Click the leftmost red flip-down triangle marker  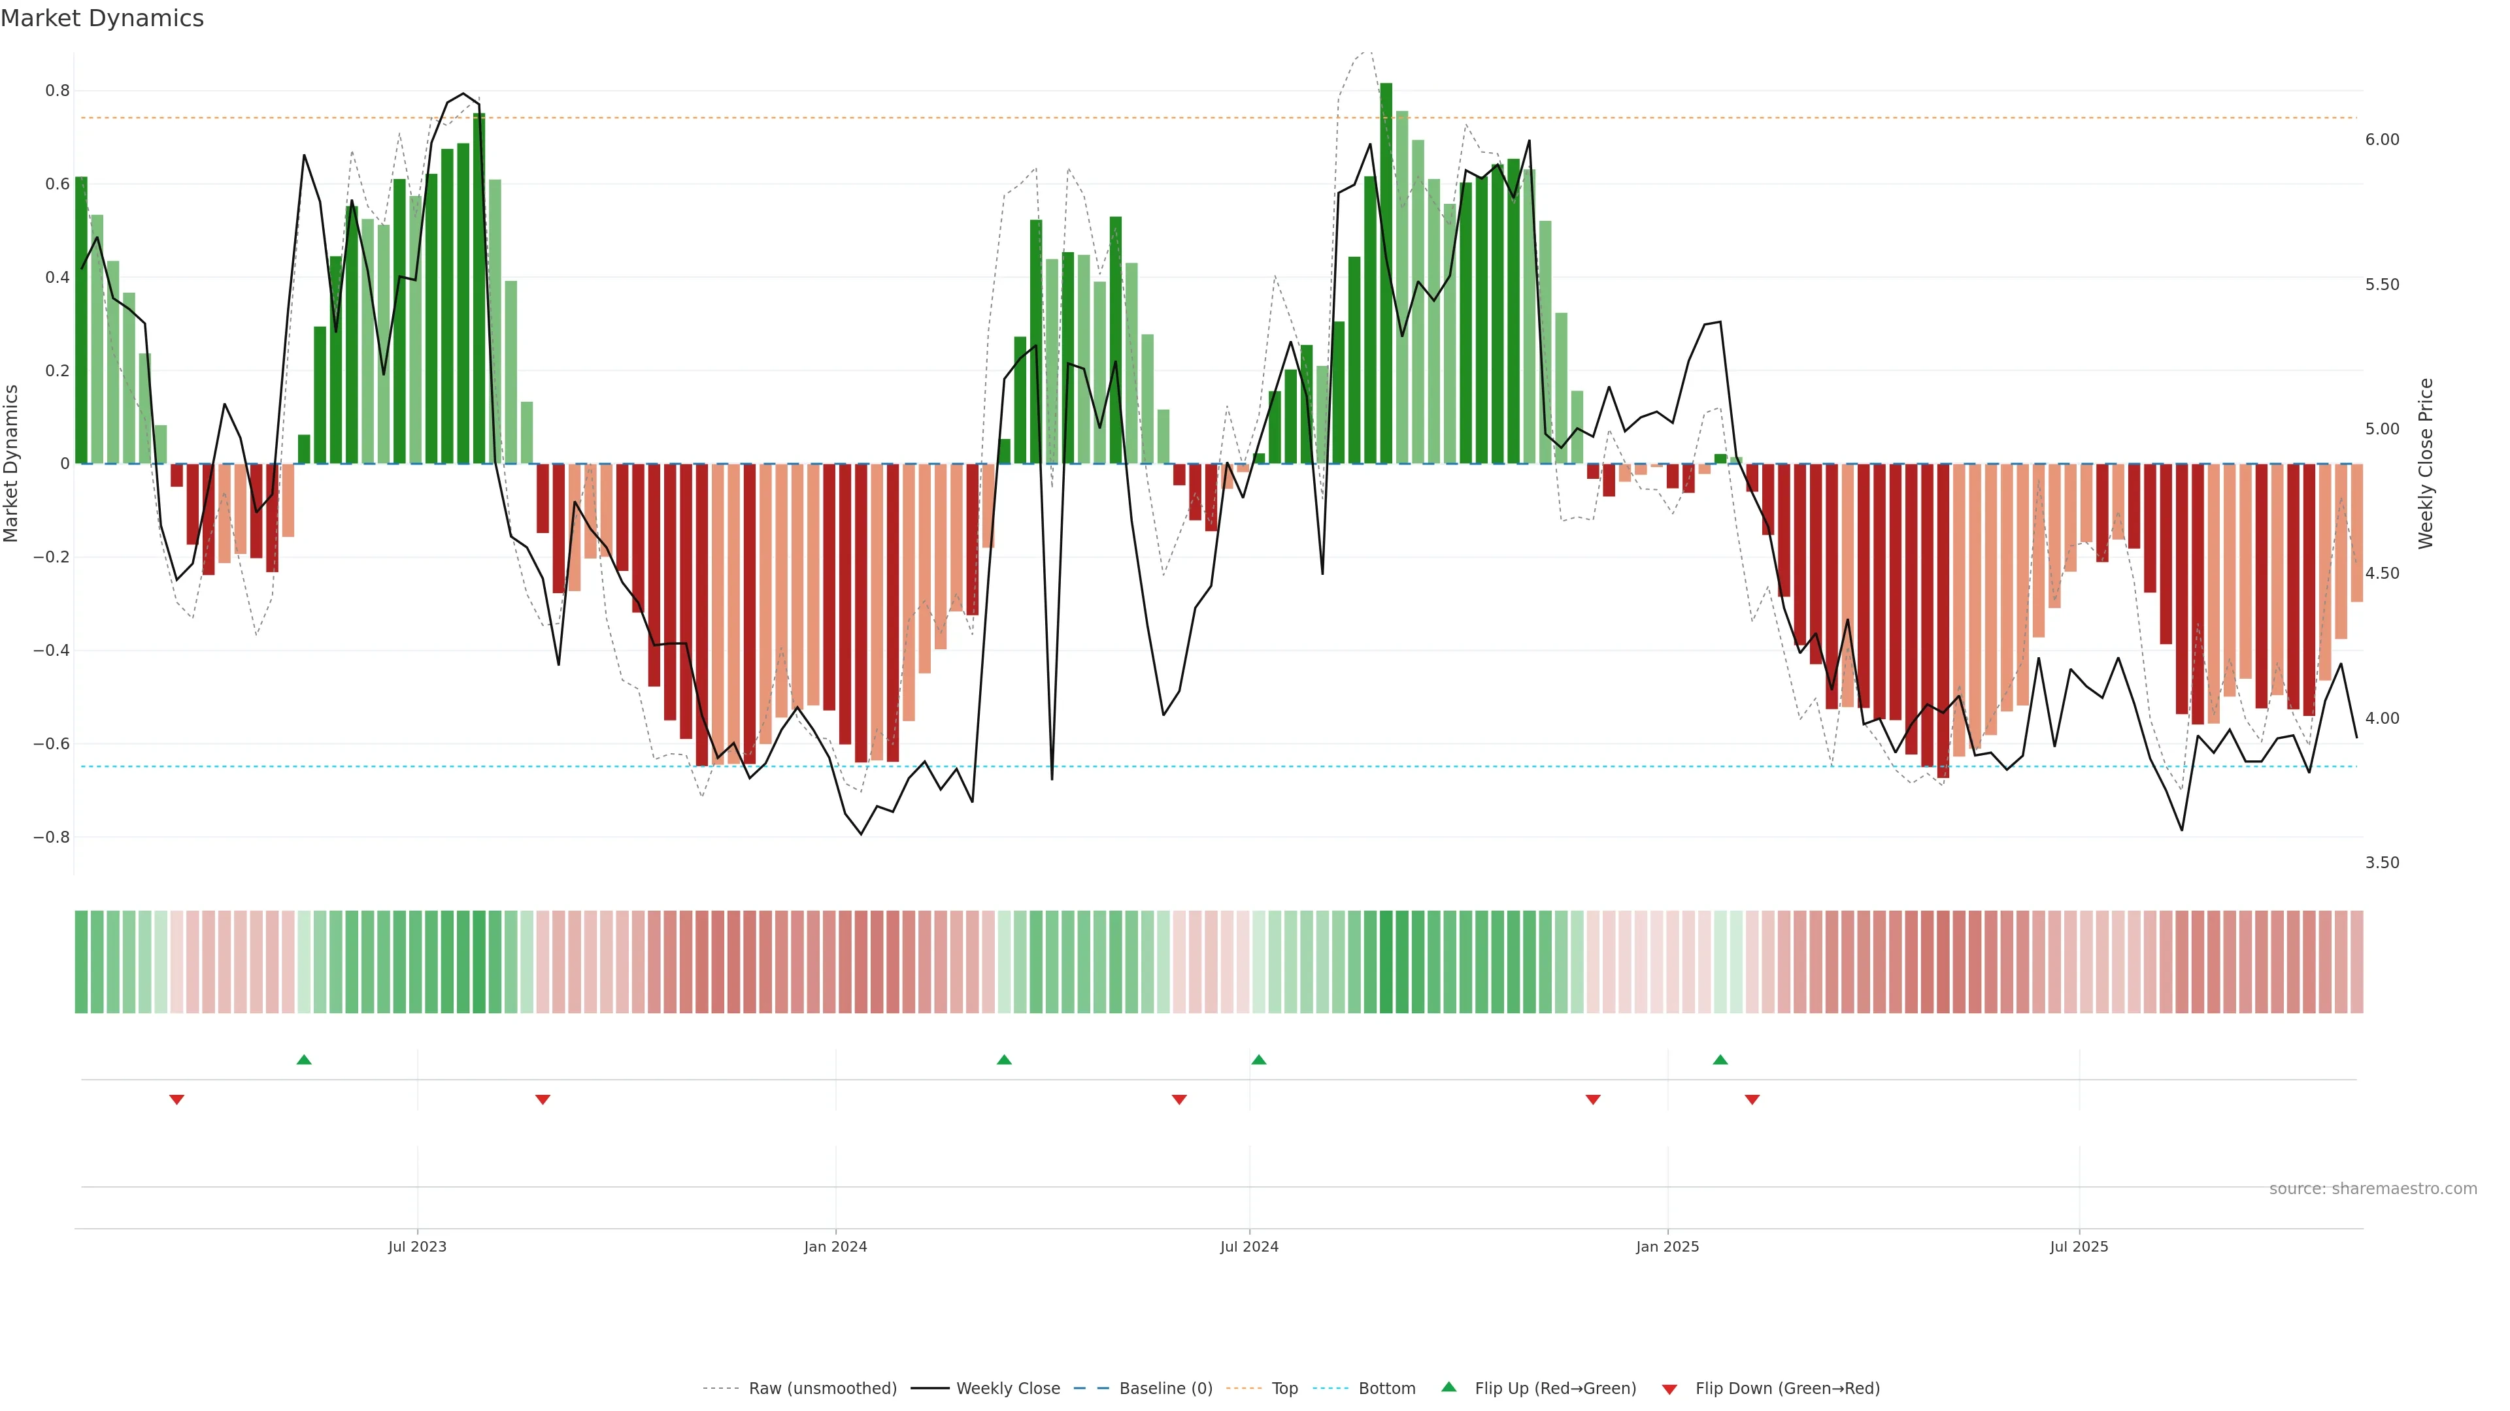tap(176, 1099)
